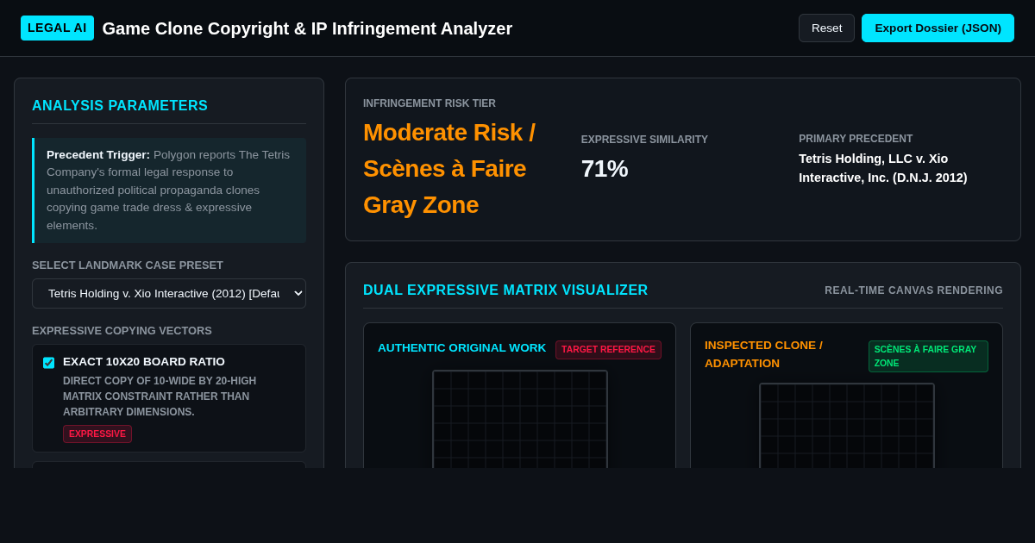Toggle the Exact 10x20 Board Ratio checkbox
1035x543 pixels.
pos(48,363)
